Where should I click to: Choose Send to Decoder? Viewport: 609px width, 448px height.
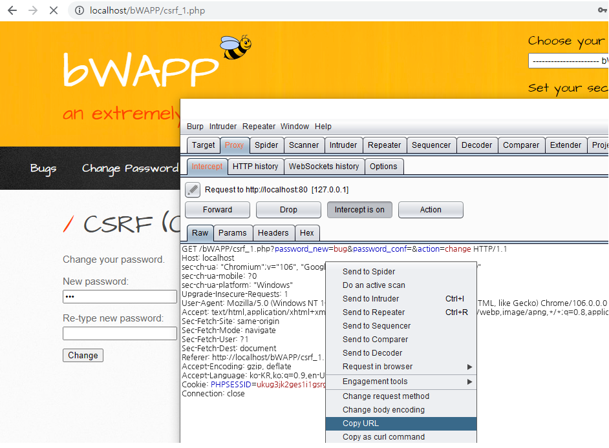[x=401, y=353]
